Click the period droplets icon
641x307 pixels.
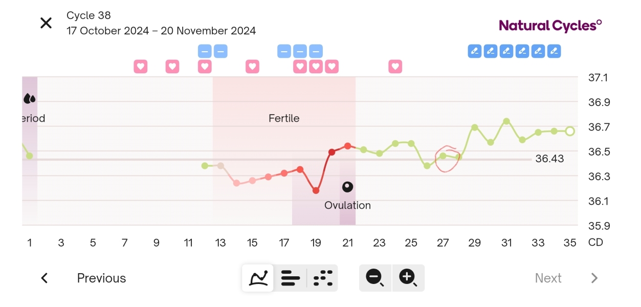click(x=30, y=97)
